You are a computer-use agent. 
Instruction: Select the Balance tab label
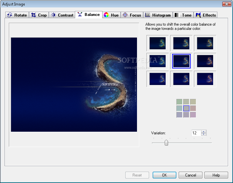click(x=92, y=15)
